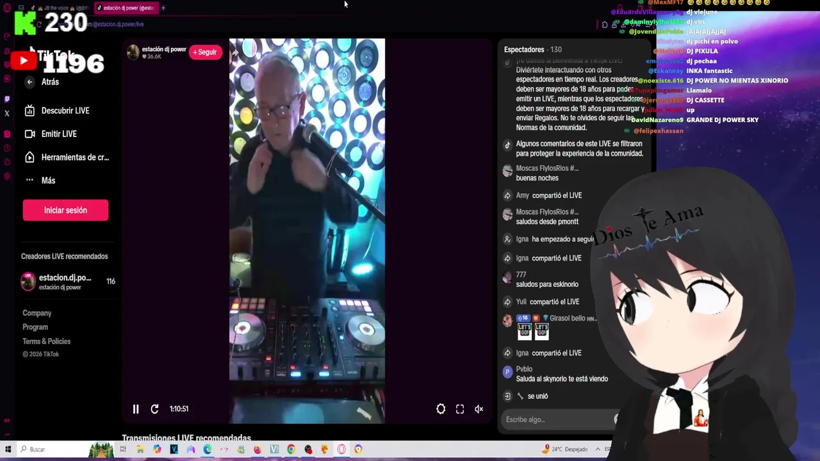The height and width of the screenshot is (461, 820).
Task: Click the buenas noches chat message
Action: tap(537, 178)
